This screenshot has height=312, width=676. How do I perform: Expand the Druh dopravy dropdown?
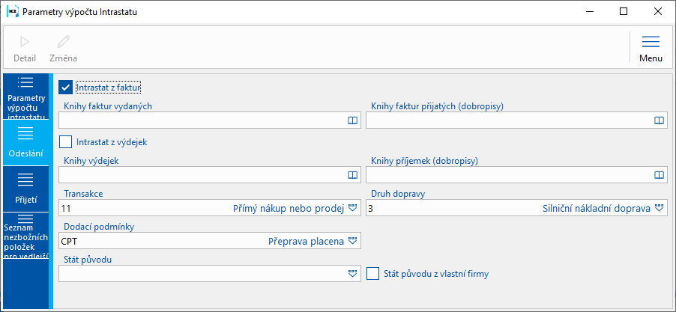click(658, 208)
